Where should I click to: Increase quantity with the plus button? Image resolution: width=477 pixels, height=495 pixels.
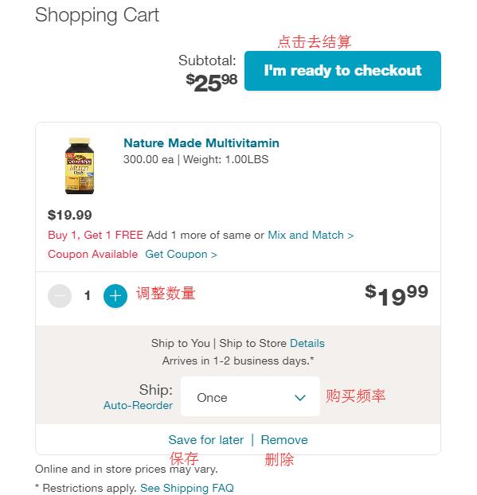tap(115, 296)
